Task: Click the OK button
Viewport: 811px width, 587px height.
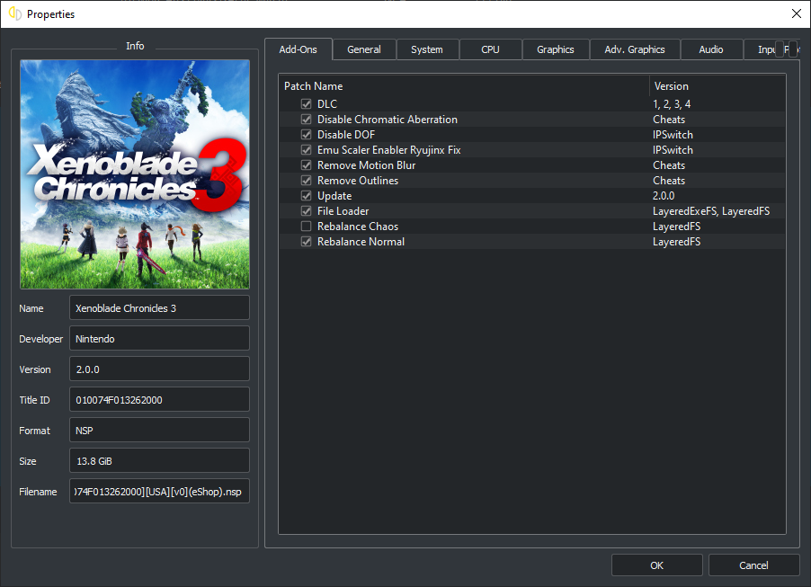Action: [657, 565]
